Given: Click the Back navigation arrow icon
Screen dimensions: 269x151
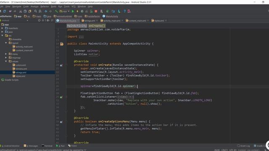Looking at the screenshot, I should (x=46, y=11).
